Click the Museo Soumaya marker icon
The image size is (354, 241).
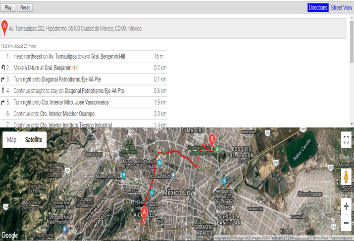click(124, 175)
